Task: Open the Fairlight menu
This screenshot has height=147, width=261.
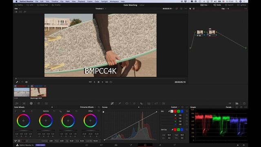Action: click(x=104, y=1)
